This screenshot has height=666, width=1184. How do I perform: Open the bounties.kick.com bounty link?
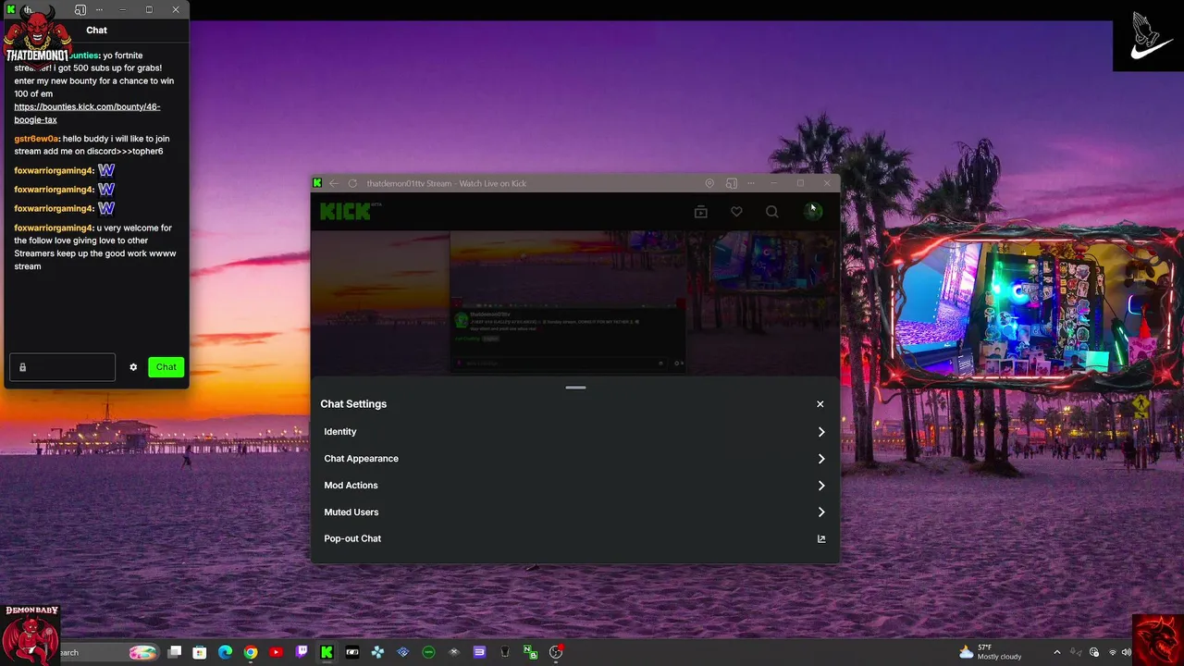[87, 113]
